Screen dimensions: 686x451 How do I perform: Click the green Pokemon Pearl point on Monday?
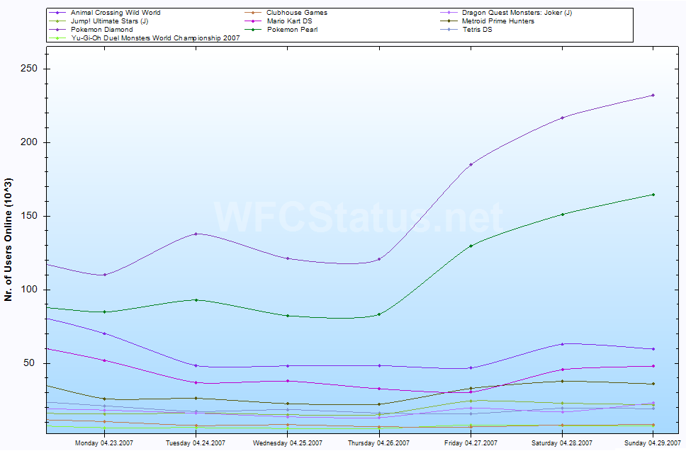point(104,312)
